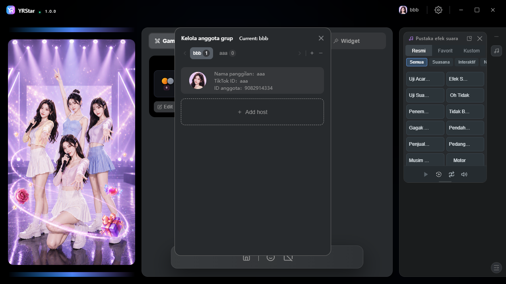Screen dimensions: 506x284
Task: Play the Efek S… sound effect
Action: tap(465, 79)
